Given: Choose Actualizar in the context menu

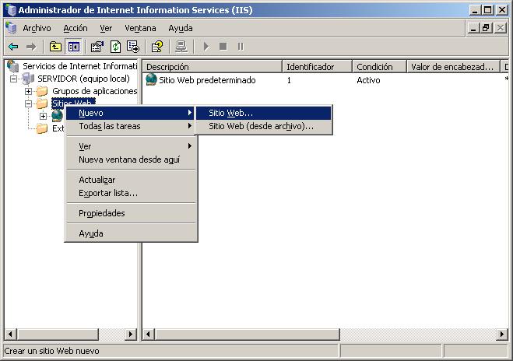Looking at the screenshot, I should 131,180.
